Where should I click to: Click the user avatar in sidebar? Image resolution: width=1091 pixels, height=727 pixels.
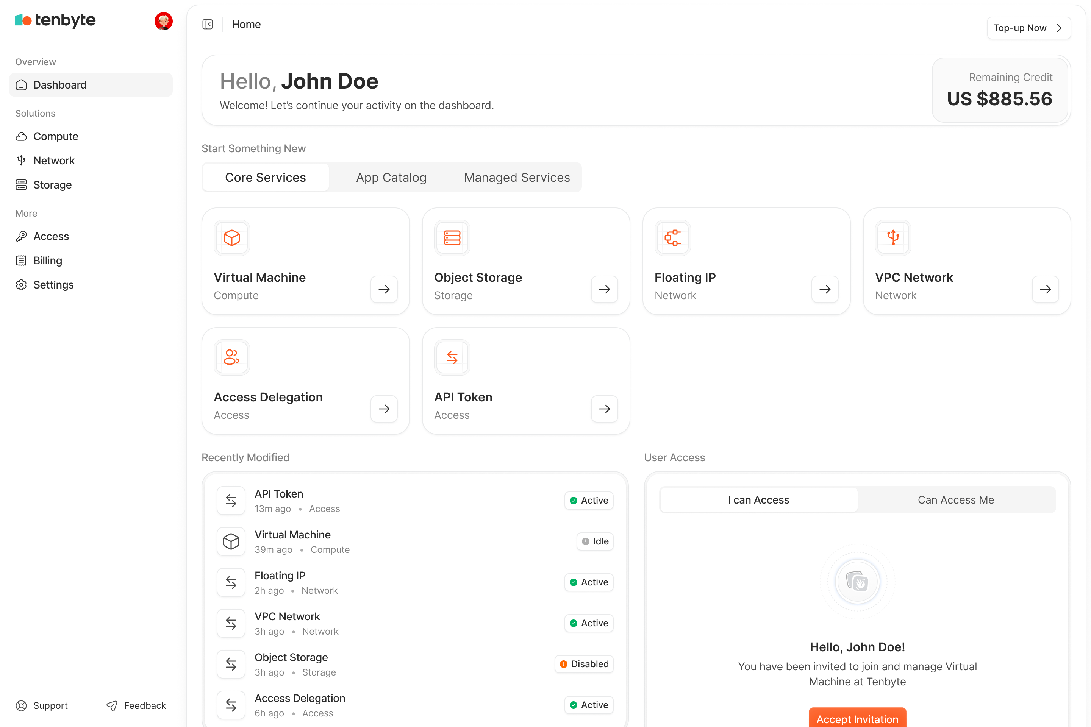click(163, 21)
